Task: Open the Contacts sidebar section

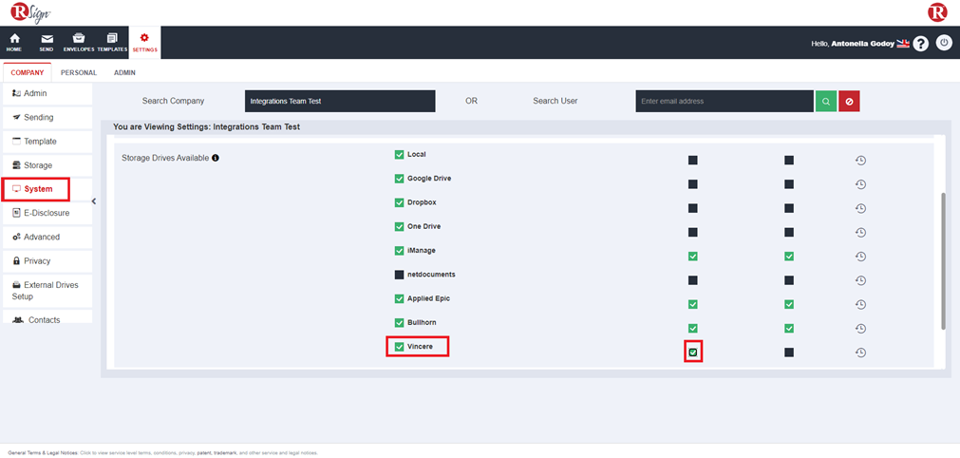Action: (x=47, y=317)
